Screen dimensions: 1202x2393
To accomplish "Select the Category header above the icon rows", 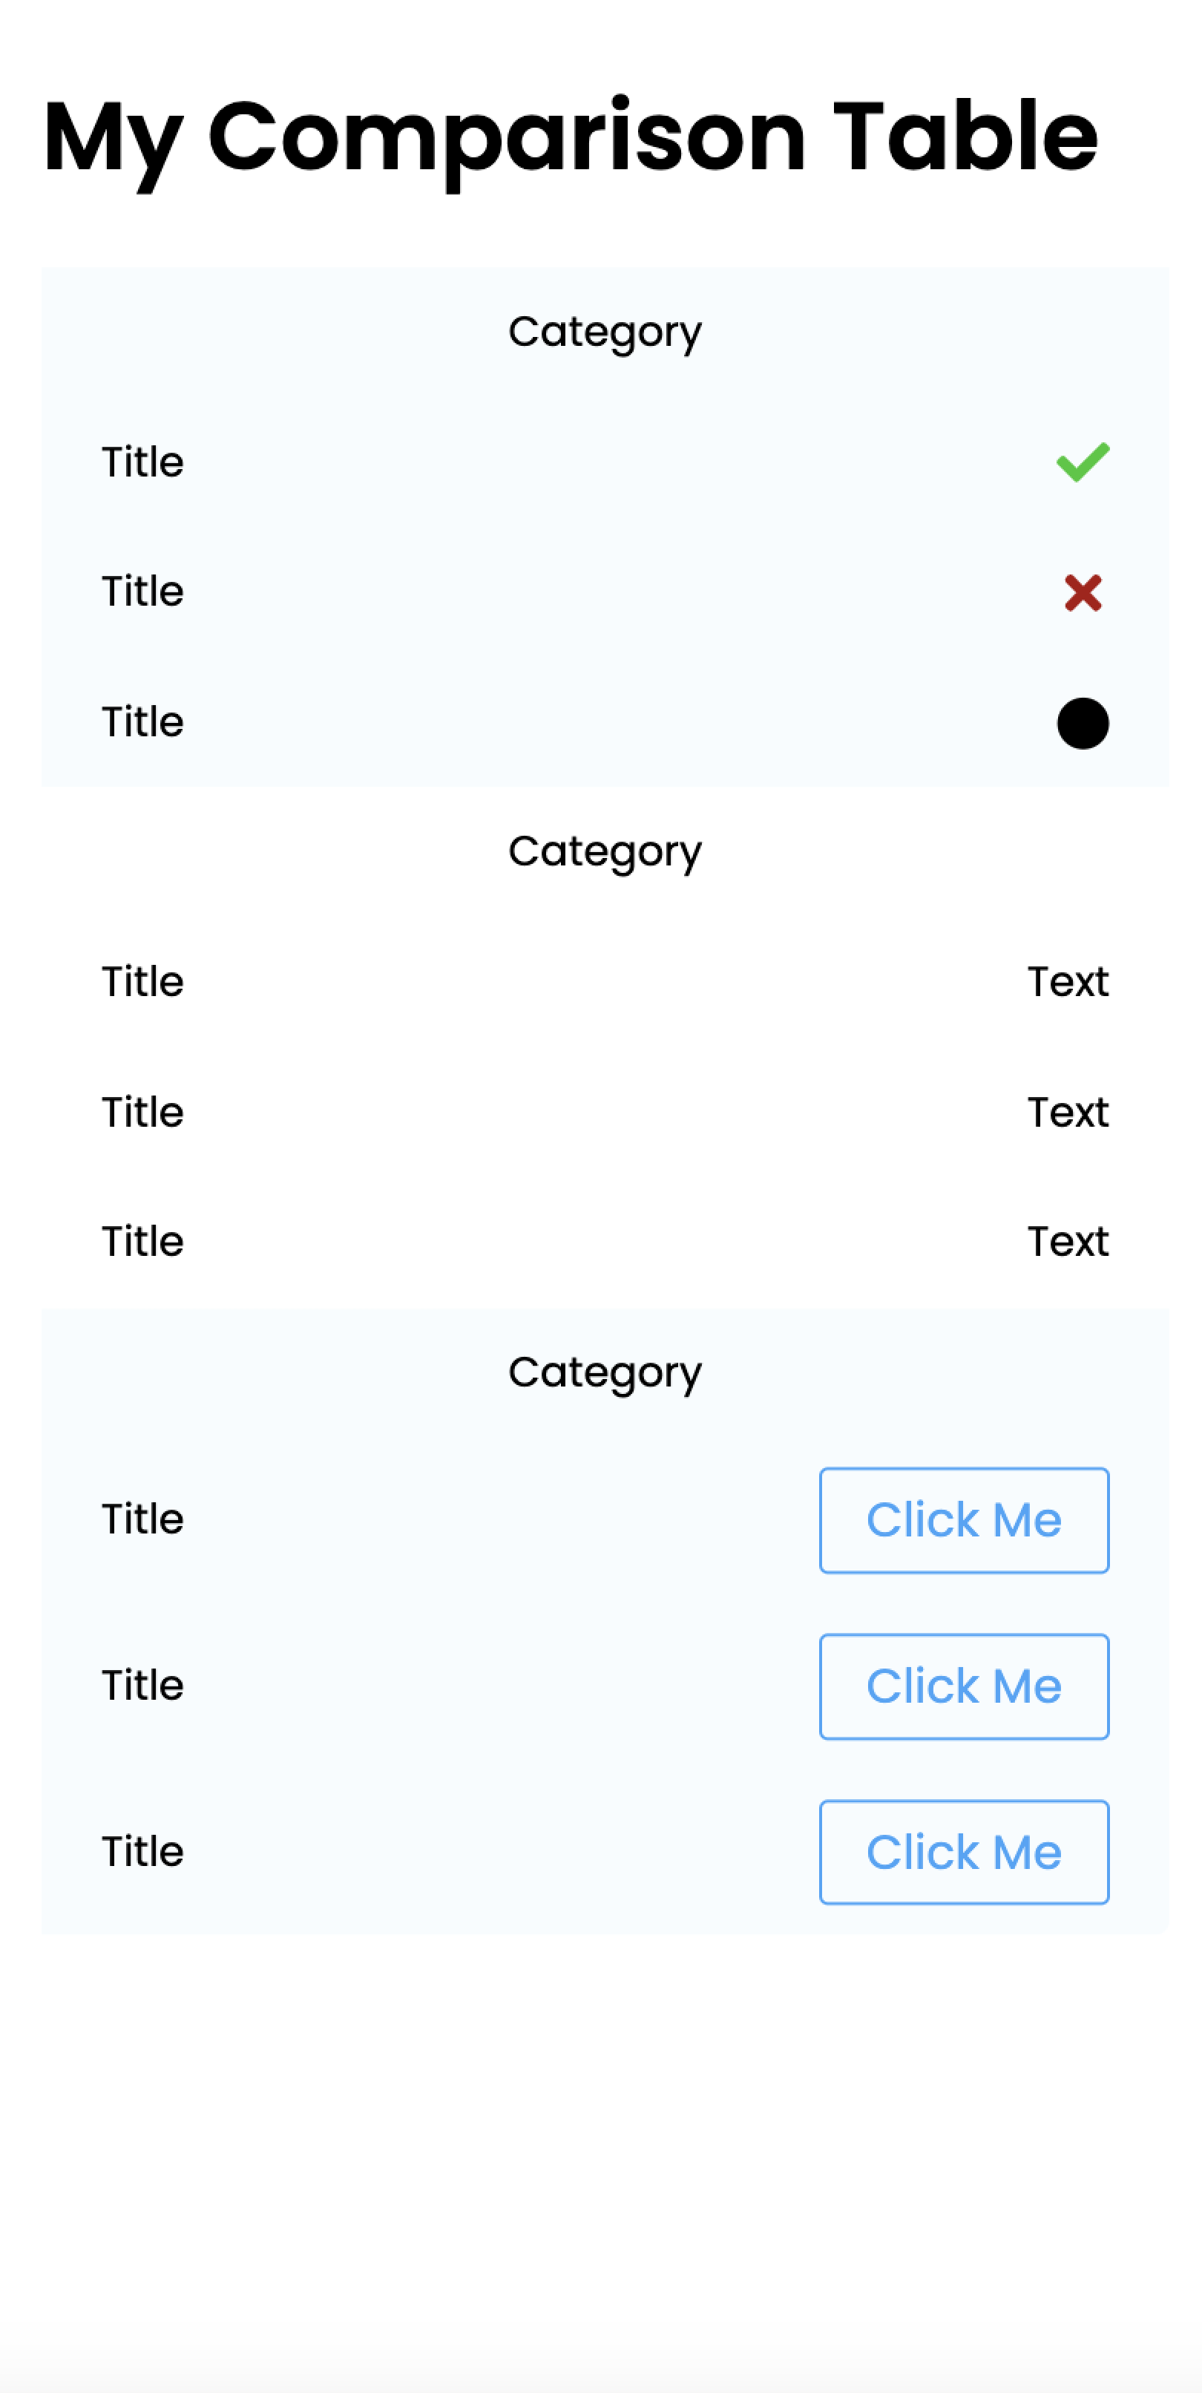I will 605,332.
